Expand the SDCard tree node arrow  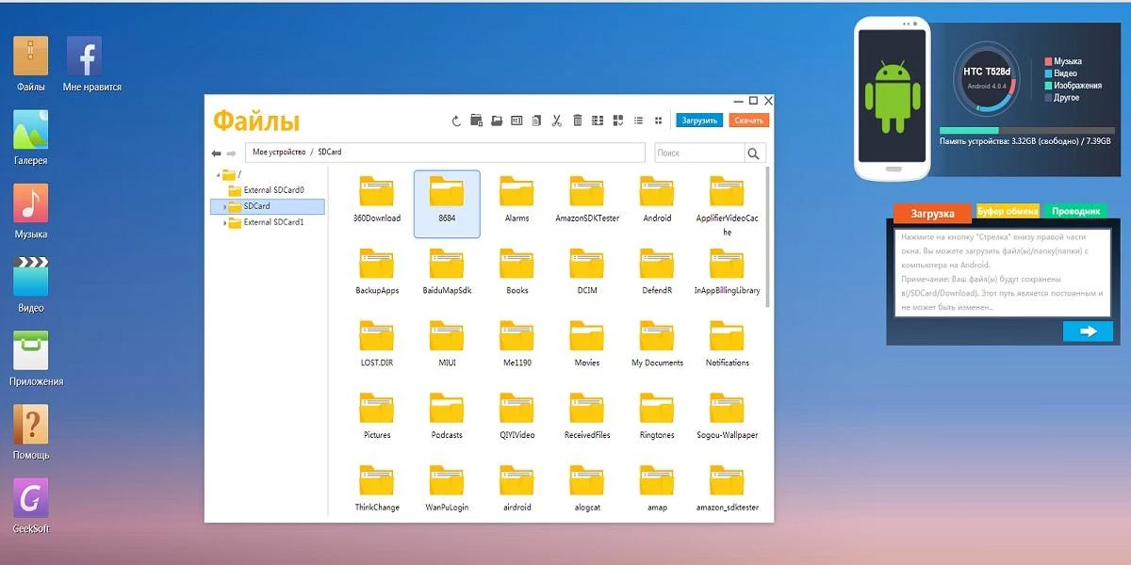point(224,206)
